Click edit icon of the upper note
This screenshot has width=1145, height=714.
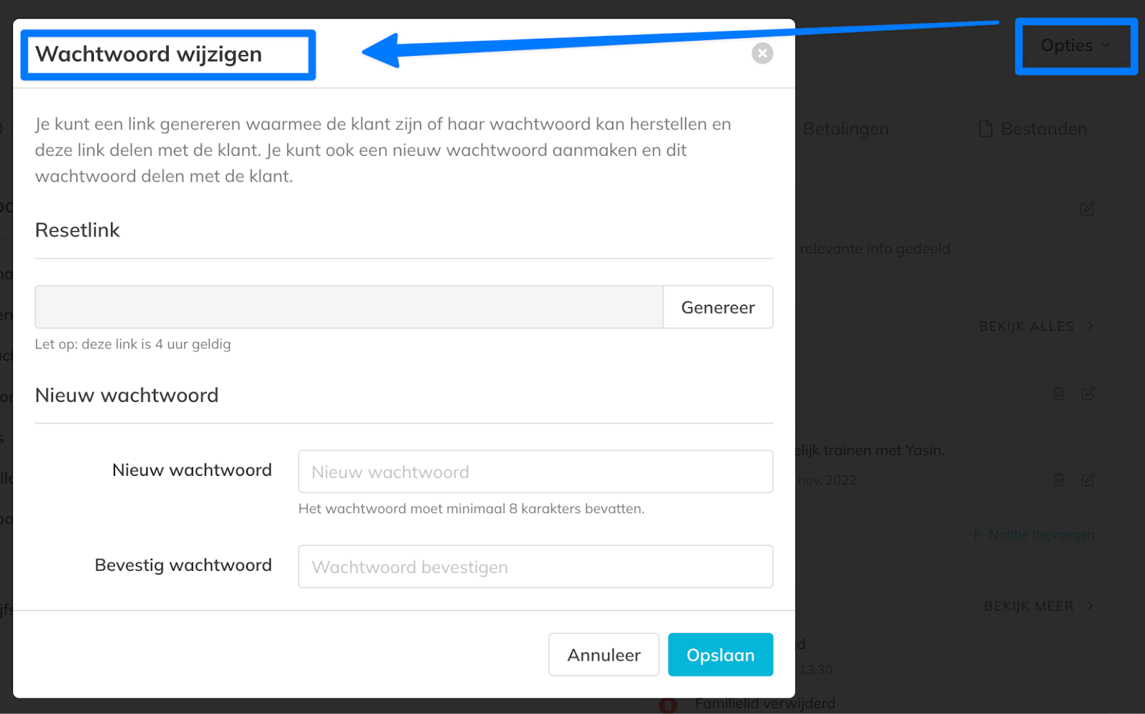(1088, 393)
